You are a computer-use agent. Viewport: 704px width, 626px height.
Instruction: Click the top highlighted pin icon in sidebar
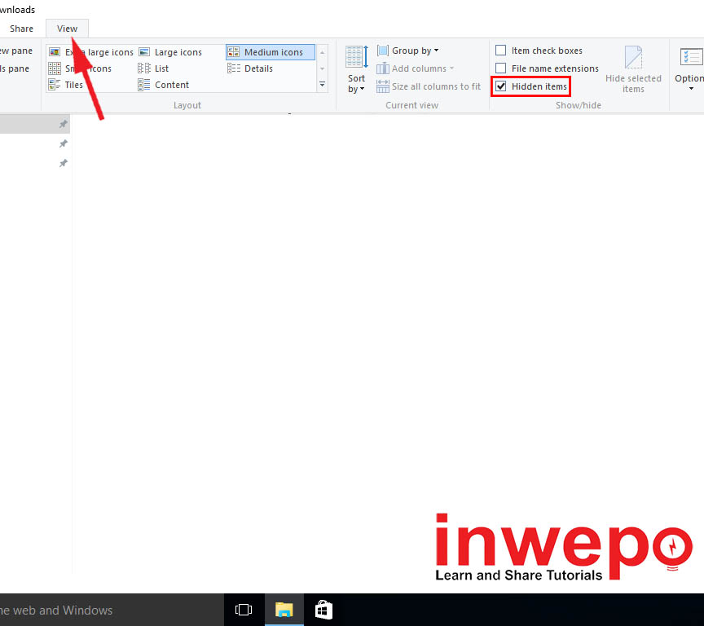click(x=64, y=124)
